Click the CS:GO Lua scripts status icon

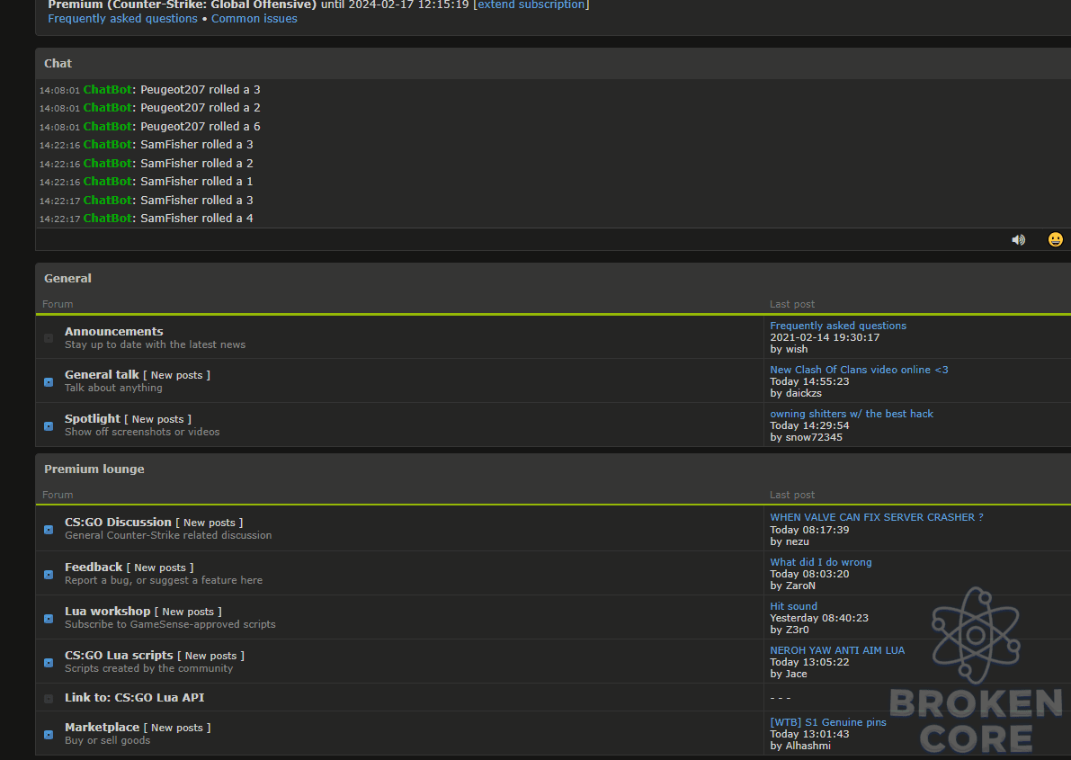coord(49,662)
